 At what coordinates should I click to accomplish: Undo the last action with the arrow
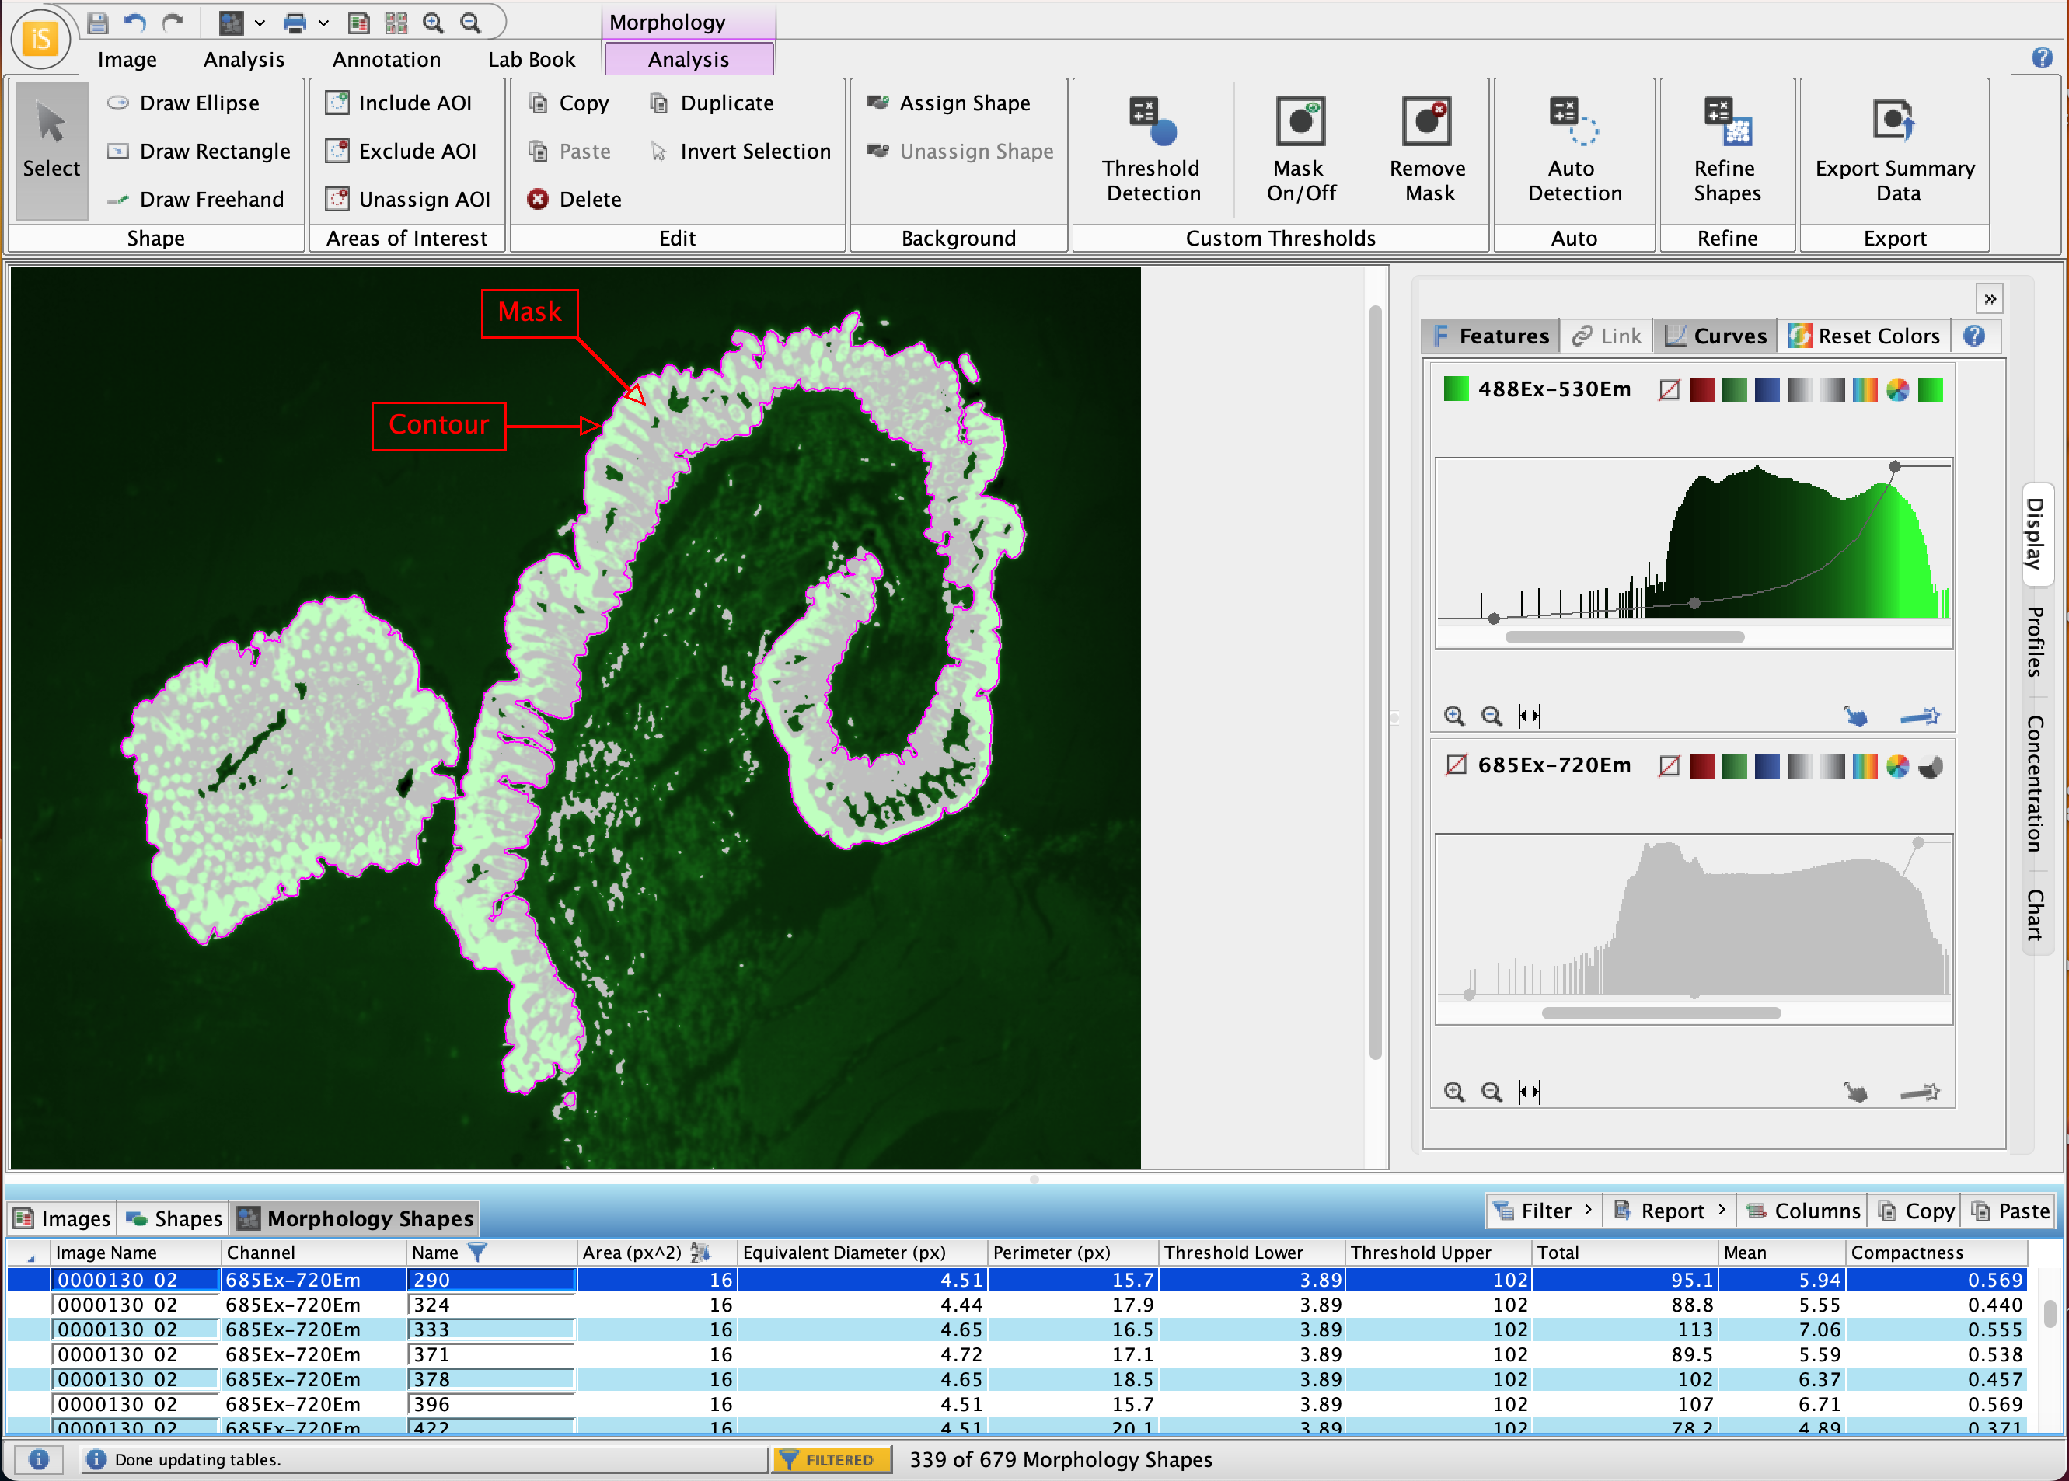[x=135, y=23]
